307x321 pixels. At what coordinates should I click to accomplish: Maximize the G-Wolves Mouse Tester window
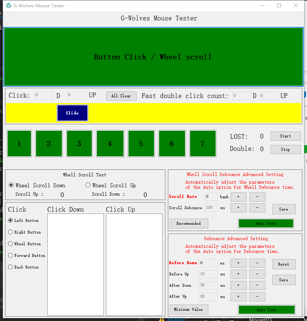coord(279,5)
